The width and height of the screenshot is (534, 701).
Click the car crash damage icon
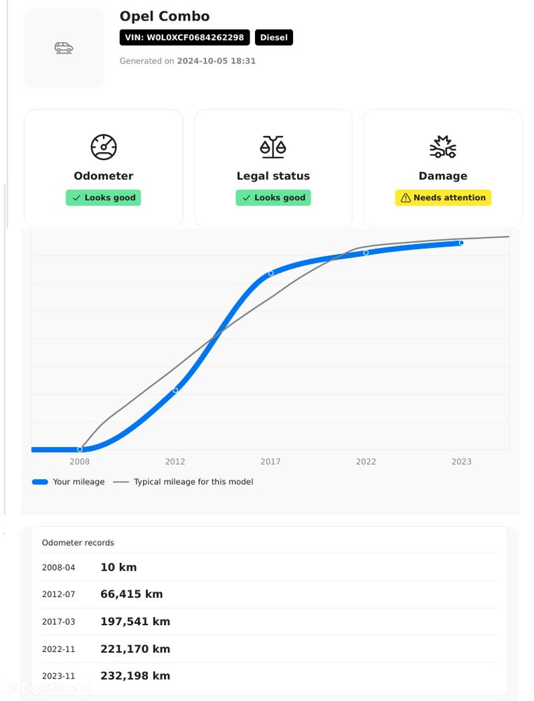pos(442,147)
